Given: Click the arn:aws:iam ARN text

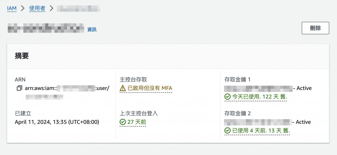Looking at the screenshot, I should tap(40, 88).
